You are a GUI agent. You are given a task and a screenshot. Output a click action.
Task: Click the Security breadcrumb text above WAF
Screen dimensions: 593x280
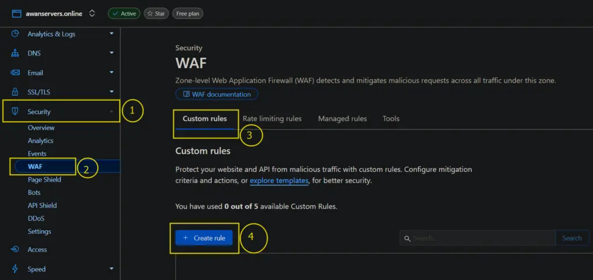click(x=189, y=48)
